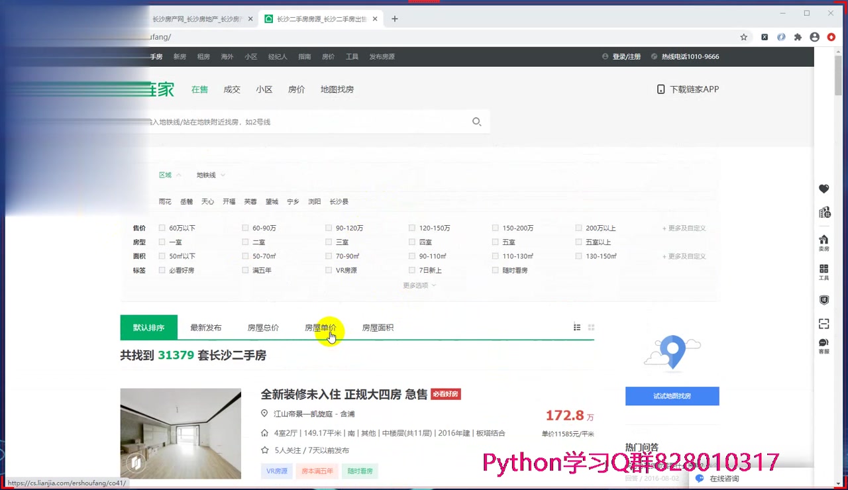Filter by 长沙县 district

(x=339, y=201)
